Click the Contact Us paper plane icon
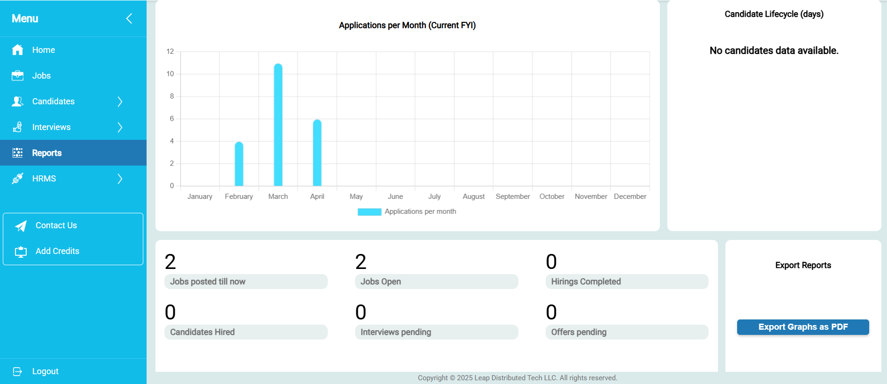 click(21, 226)
